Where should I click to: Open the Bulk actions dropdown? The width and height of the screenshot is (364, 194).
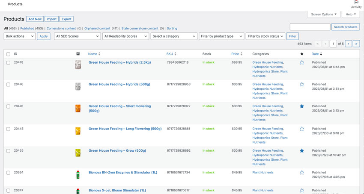pos(20,36)
